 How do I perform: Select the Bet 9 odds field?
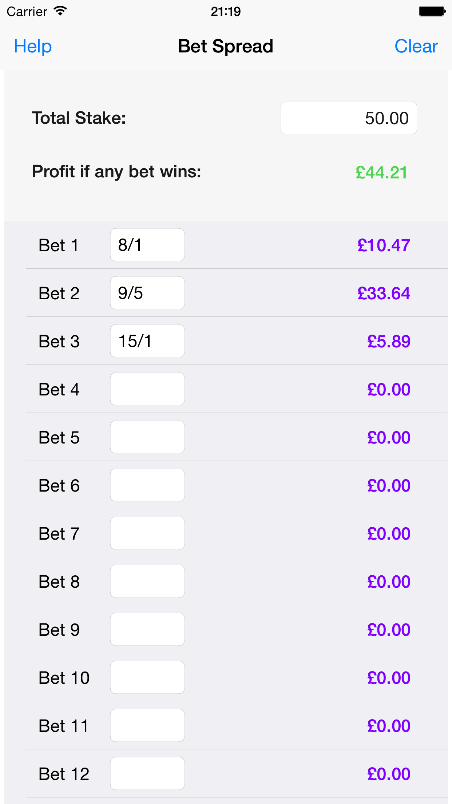pyautogui.click(x=147, y=629)
